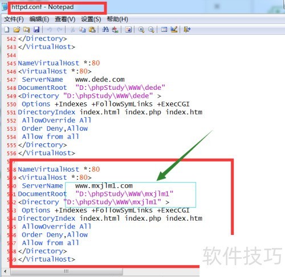Screen dimensions: 285x277
Task: Click the httpd.conf - Notepad window title
Action: pos(43,7)
